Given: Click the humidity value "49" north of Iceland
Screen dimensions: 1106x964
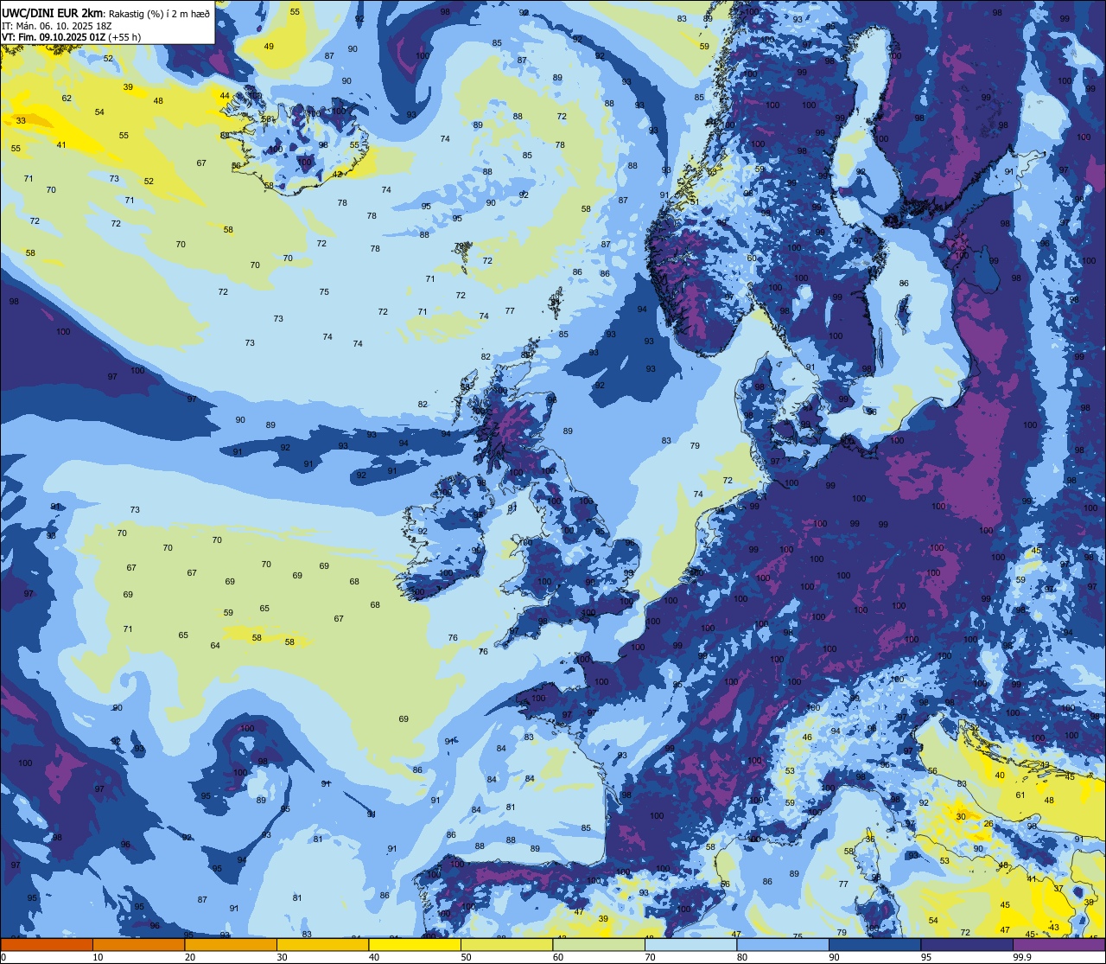Looking at the screenshot, I should [x=269, y=47].
